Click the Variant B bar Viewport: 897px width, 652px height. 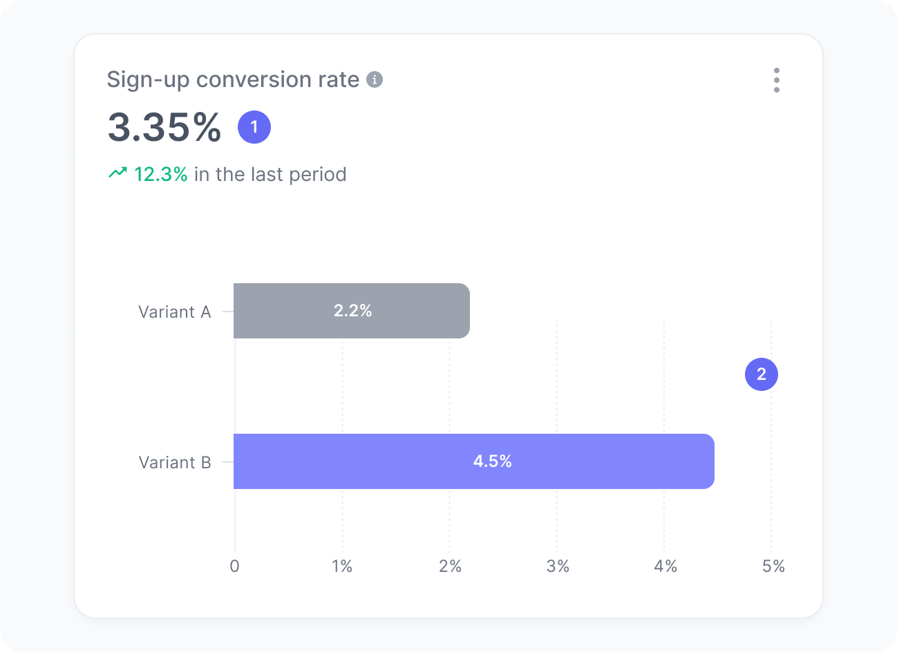474,461
